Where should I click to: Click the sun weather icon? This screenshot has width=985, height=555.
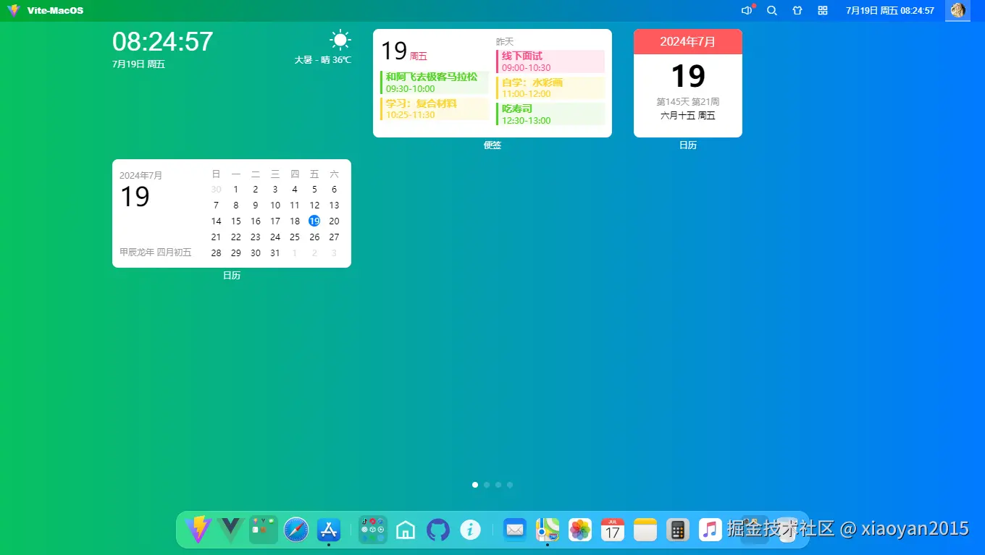tap(340, 41)
